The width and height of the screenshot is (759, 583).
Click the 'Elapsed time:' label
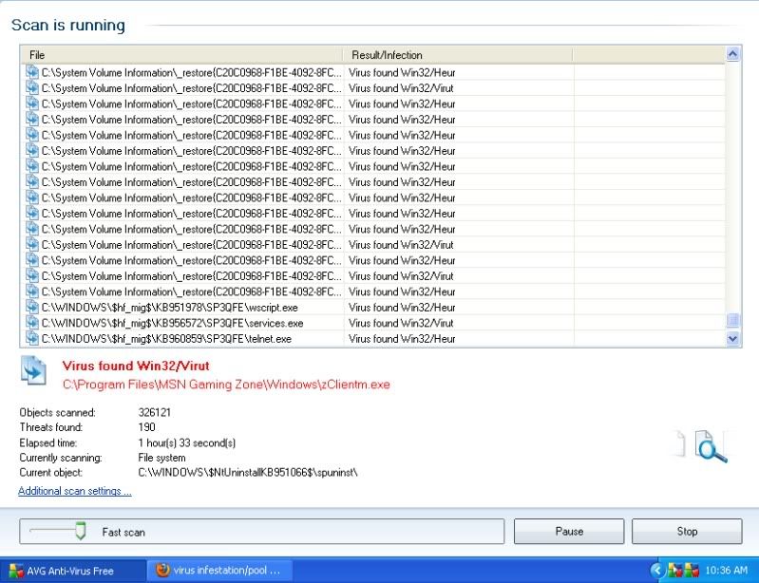coord(47,442)
